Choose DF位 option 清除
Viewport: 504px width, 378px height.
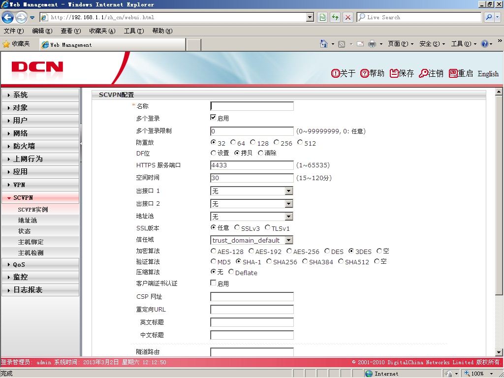pyautogui.click(x=261, y=153)
